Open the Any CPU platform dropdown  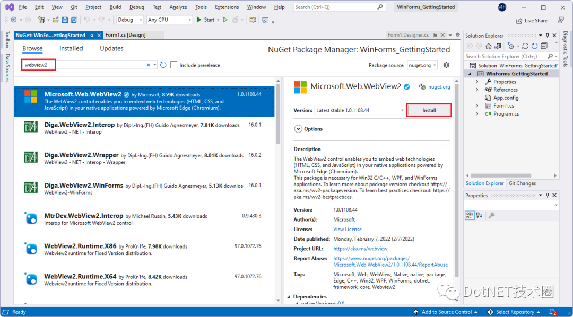click(x=170, y=20)
